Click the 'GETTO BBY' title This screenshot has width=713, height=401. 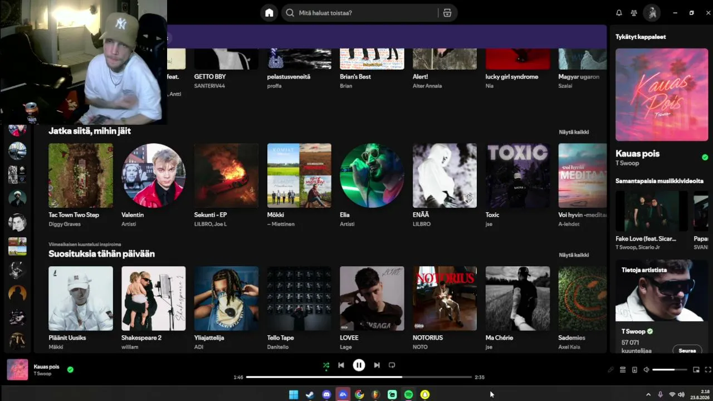[x=210, y=77]
